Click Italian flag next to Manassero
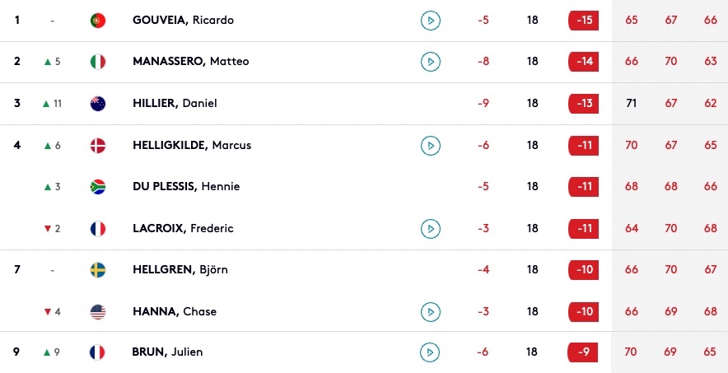 [x=98, y=62]
